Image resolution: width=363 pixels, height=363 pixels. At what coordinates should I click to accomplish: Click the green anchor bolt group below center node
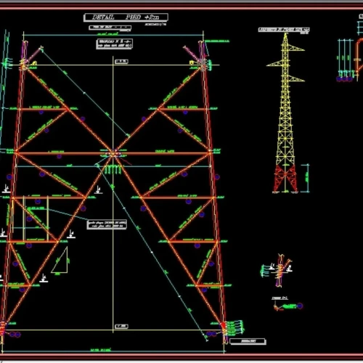click(113, 169)
